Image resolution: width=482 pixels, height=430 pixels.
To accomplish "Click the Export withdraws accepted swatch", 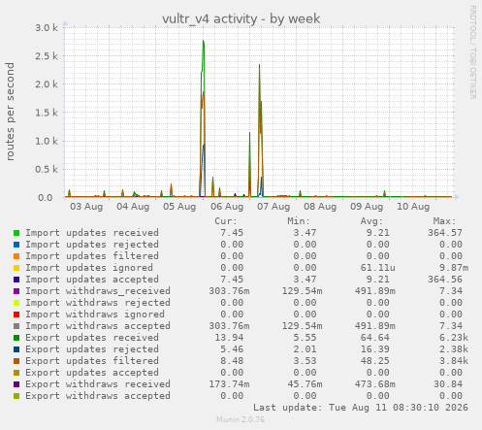I will (16, 396).
